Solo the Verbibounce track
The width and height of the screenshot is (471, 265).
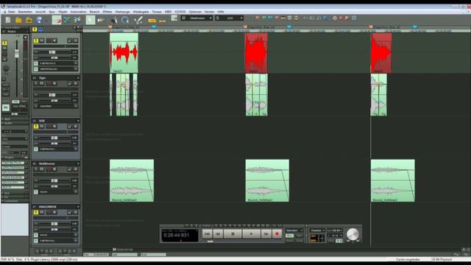tap(36, 169)
